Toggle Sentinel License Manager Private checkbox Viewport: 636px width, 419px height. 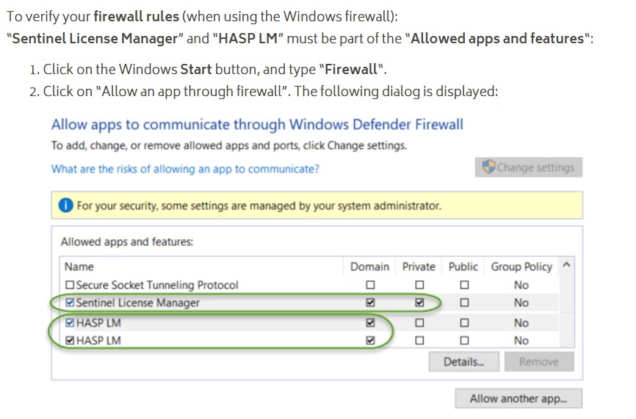click(419, 302)
